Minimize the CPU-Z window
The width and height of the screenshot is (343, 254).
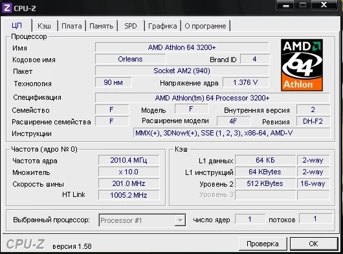tap(286, 5)
